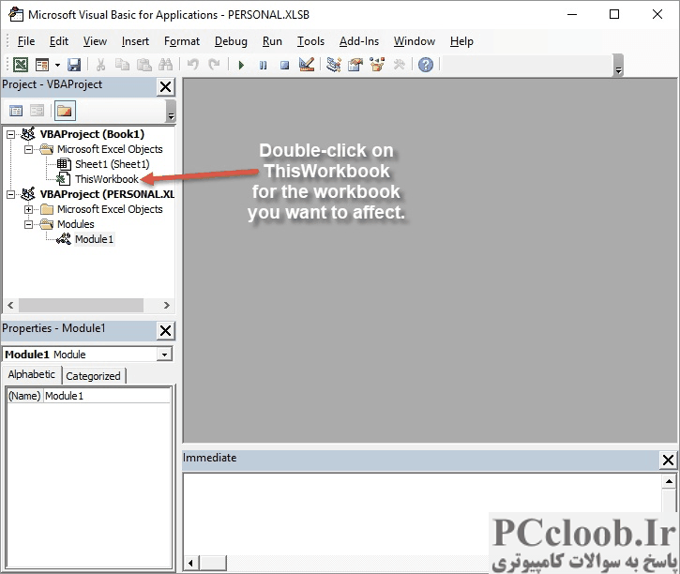Open the File menu
This screenshot has width=680, height=574.
[x=26, y=41]
